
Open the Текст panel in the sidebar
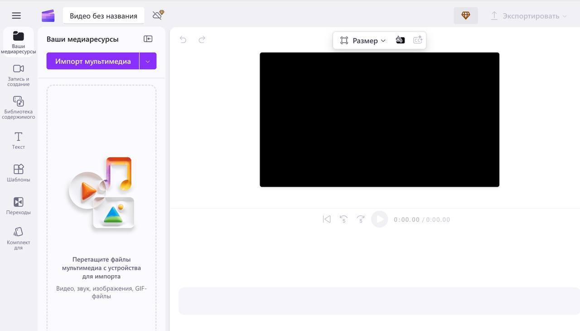pyautogui.click(x=18, y=140)
